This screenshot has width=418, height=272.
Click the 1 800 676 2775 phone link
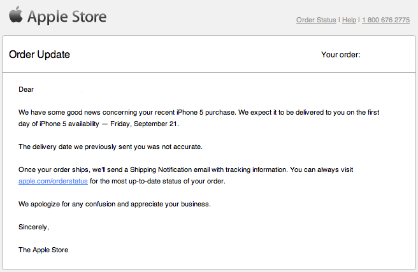point(386,20)
